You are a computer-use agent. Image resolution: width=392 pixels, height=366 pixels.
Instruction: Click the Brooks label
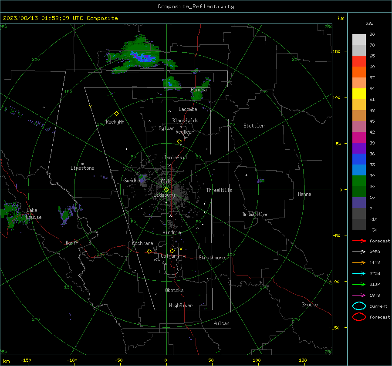[310, 305]
